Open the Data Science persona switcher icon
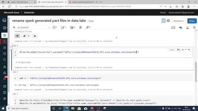Image resolution: width=198 pixels, height=111 pixels. (x=5, y=28)
